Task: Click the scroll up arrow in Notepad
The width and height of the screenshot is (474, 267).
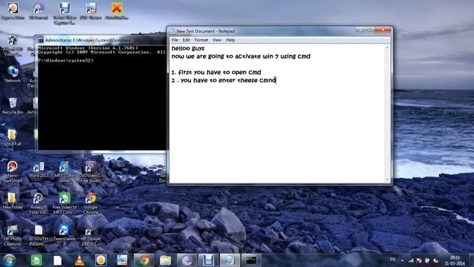Action: (x=387, y=47)
